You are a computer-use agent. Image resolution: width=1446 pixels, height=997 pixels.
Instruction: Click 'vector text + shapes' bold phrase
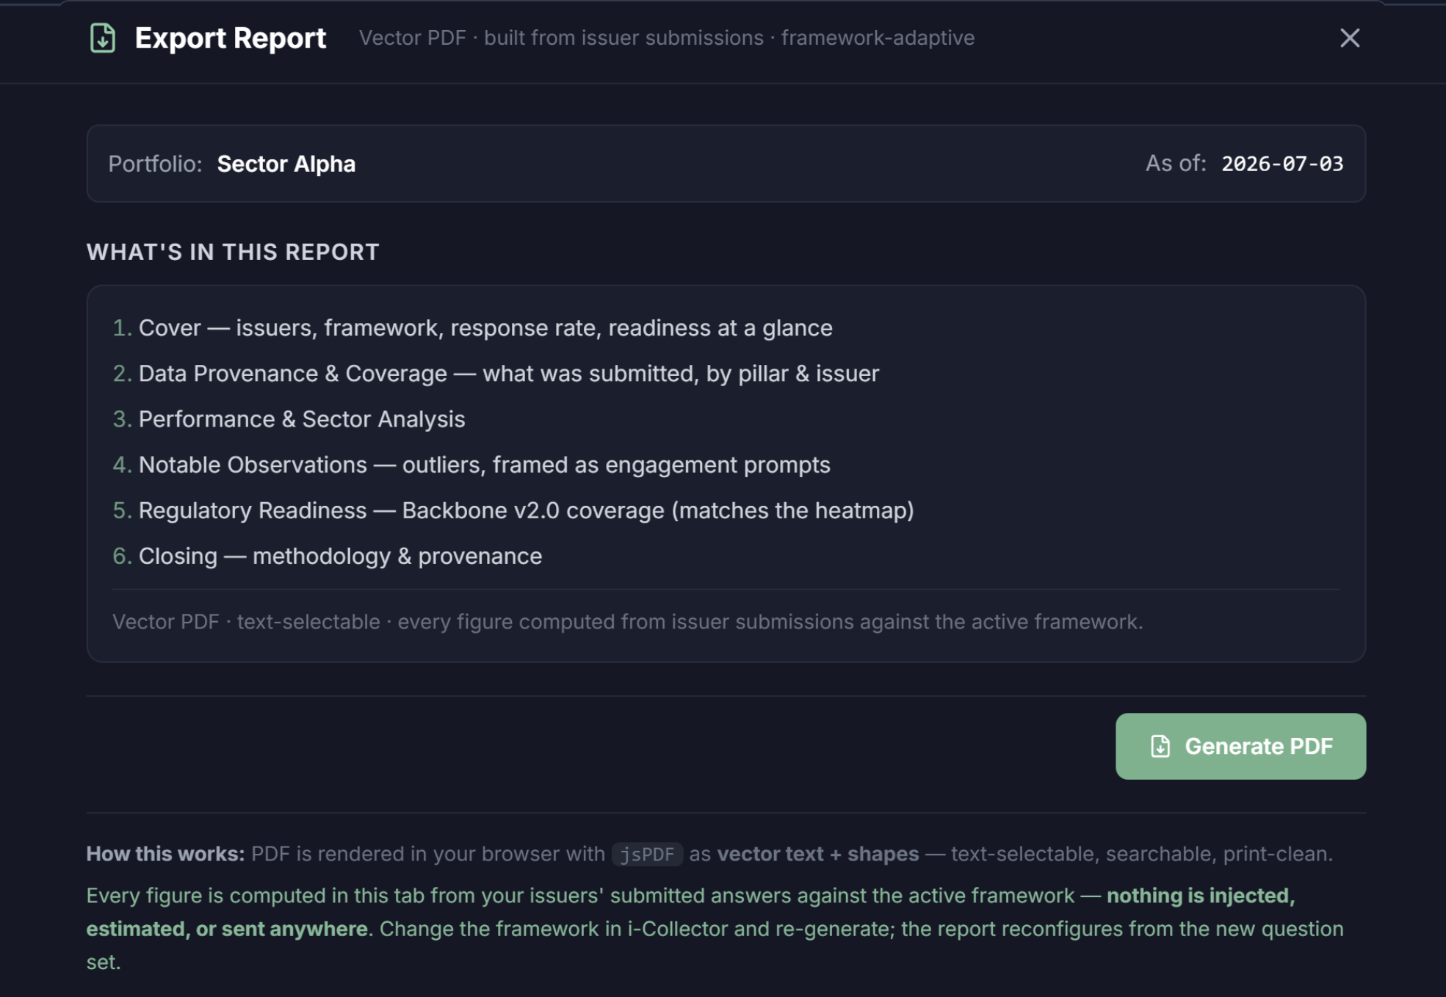coord(818,854)
